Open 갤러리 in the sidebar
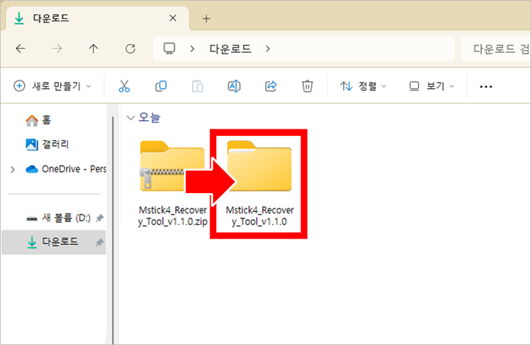 (x=55, y=144)
